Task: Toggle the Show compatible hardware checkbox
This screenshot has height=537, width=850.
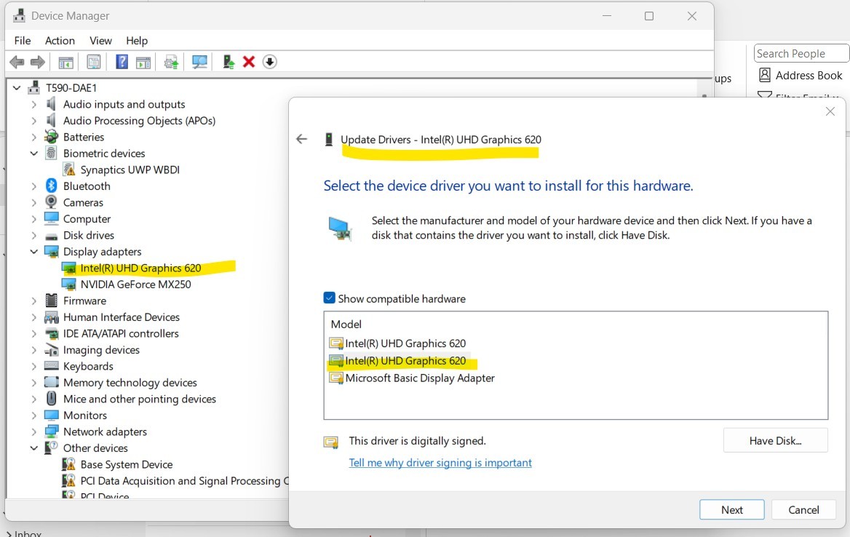Action: 329,298
